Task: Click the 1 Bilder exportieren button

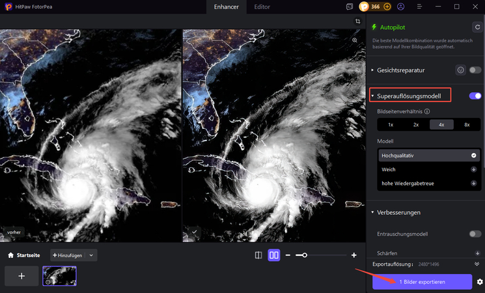Action: [422, 281]
